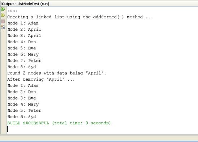Click the "Node 6: Mary" line
The height and width of the screenshot is (142, 198).
click(23, 54)
